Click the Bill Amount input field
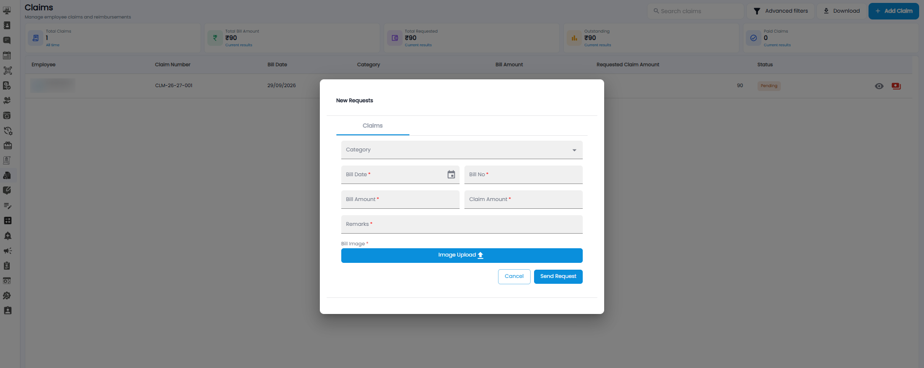Viewport: 924px width, 368px height. coord(400,200)
